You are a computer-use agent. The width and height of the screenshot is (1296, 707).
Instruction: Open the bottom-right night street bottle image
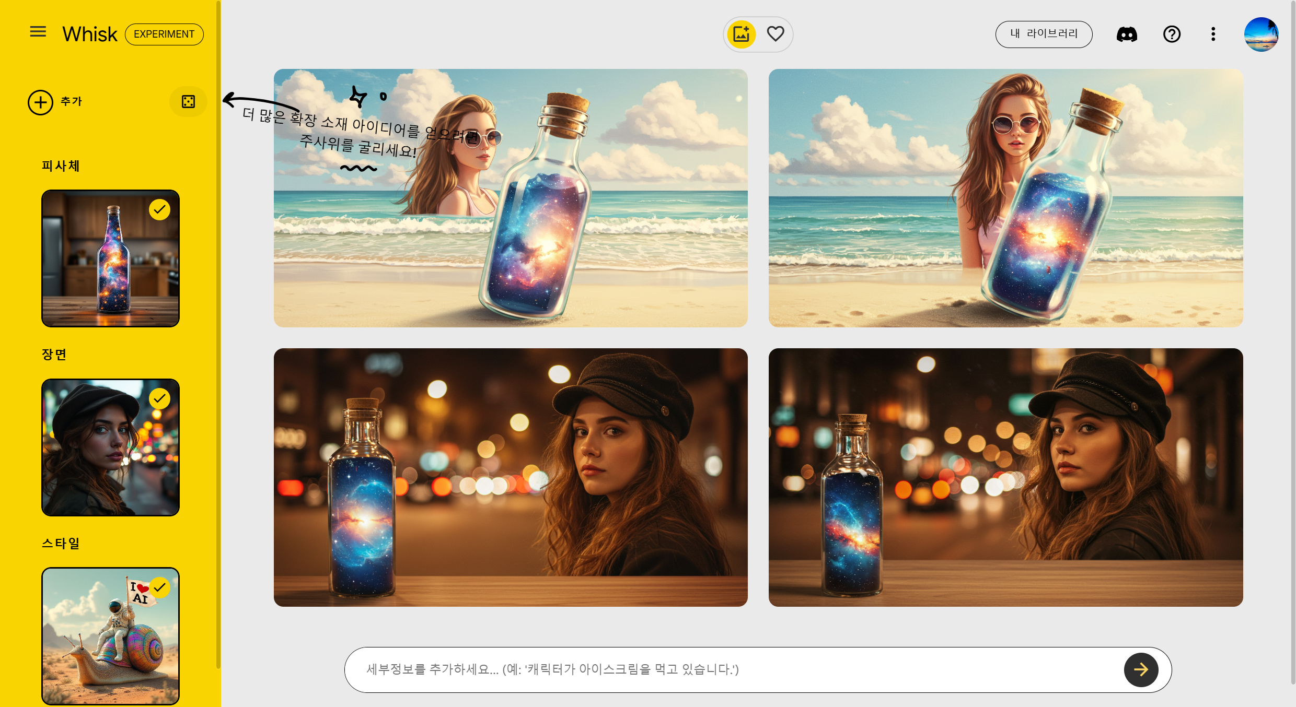(1005, 477)
